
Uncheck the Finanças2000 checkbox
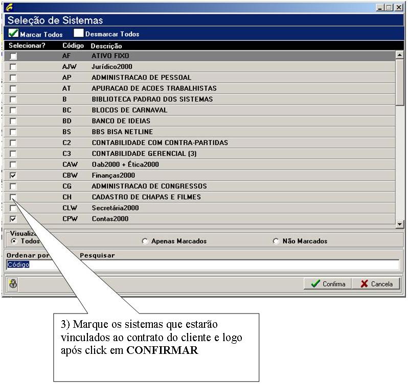pos(13,176)
